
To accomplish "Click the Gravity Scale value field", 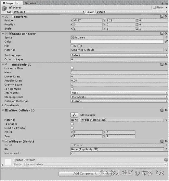I will pos(119,85).
